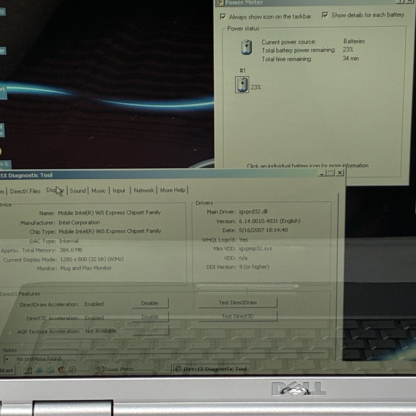Switch to the Display tab
The image size is (416, 416).
pos(55,190)
